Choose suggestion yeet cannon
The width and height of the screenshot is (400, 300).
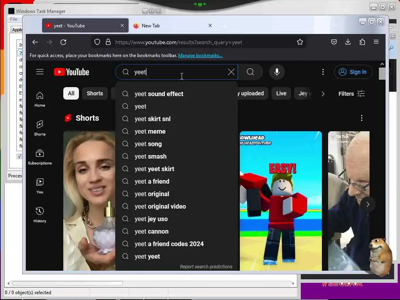[177, 231]
